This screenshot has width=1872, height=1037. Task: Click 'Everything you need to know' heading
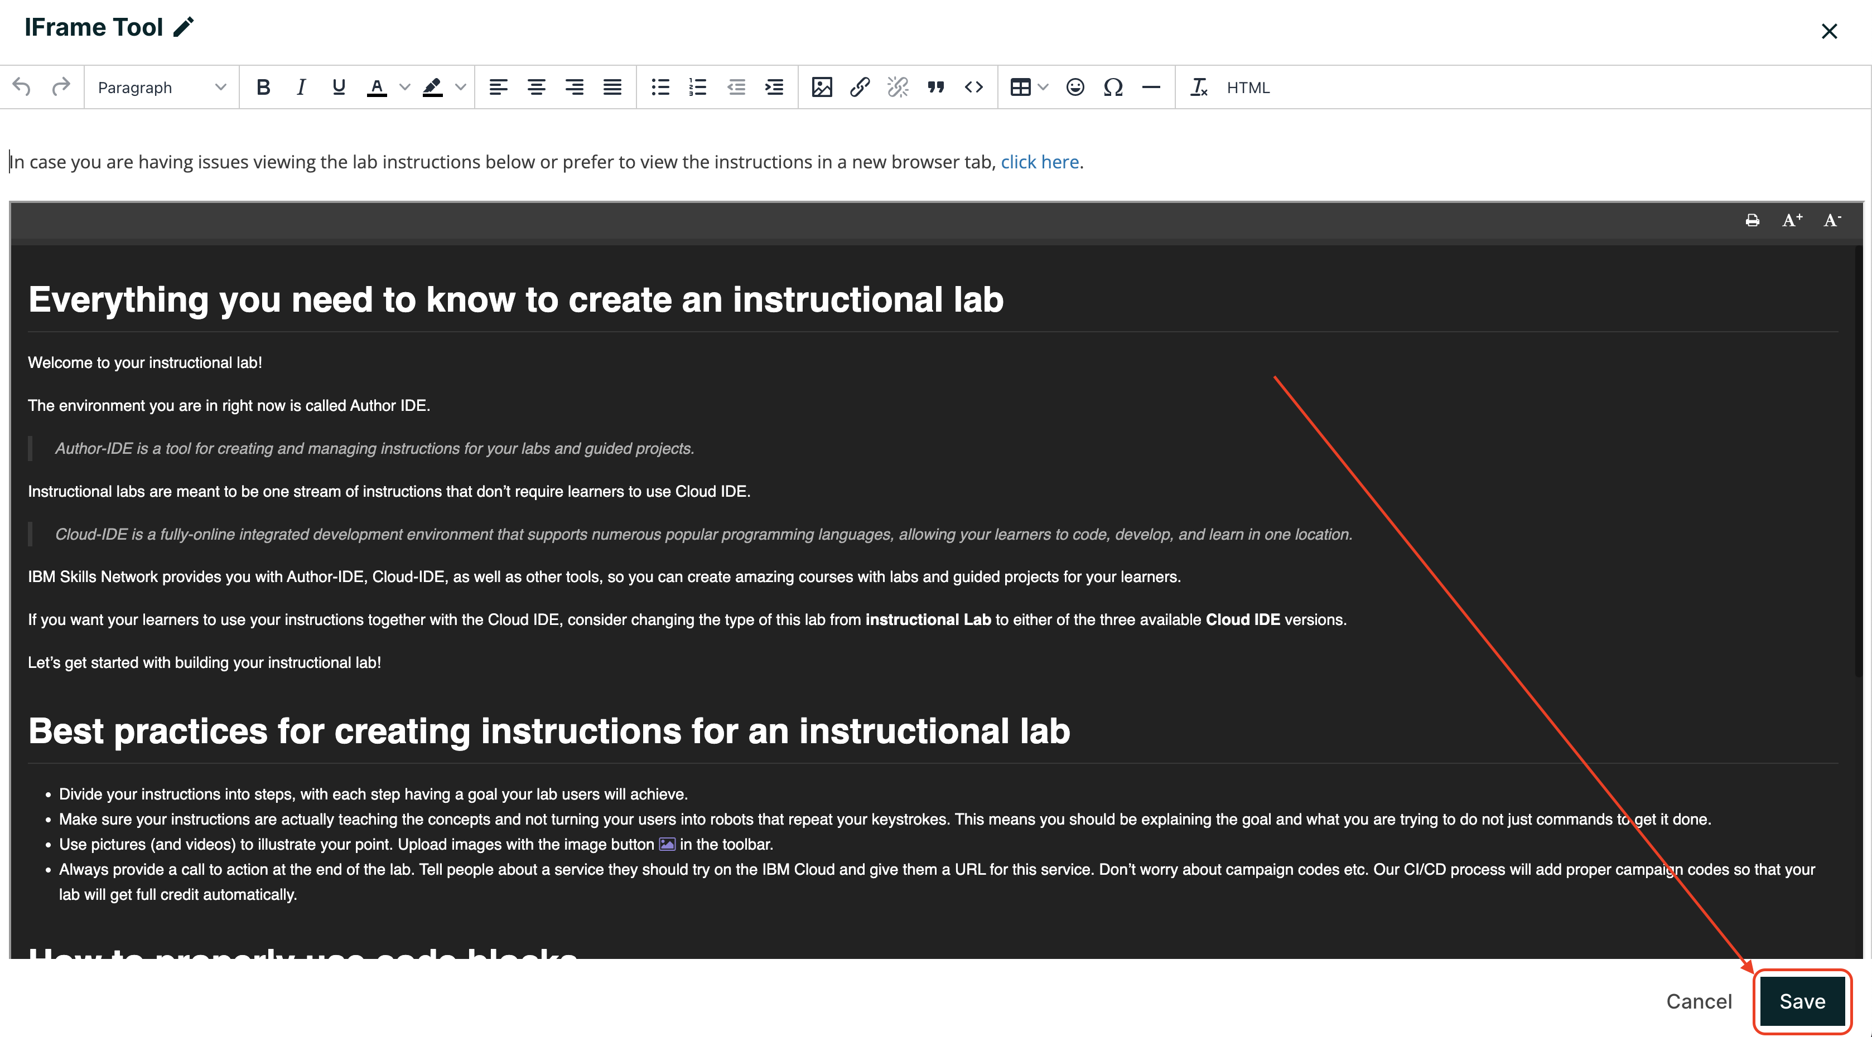515,299
